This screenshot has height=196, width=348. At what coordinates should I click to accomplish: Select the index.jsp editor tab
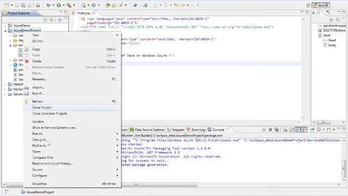(83, 13)
